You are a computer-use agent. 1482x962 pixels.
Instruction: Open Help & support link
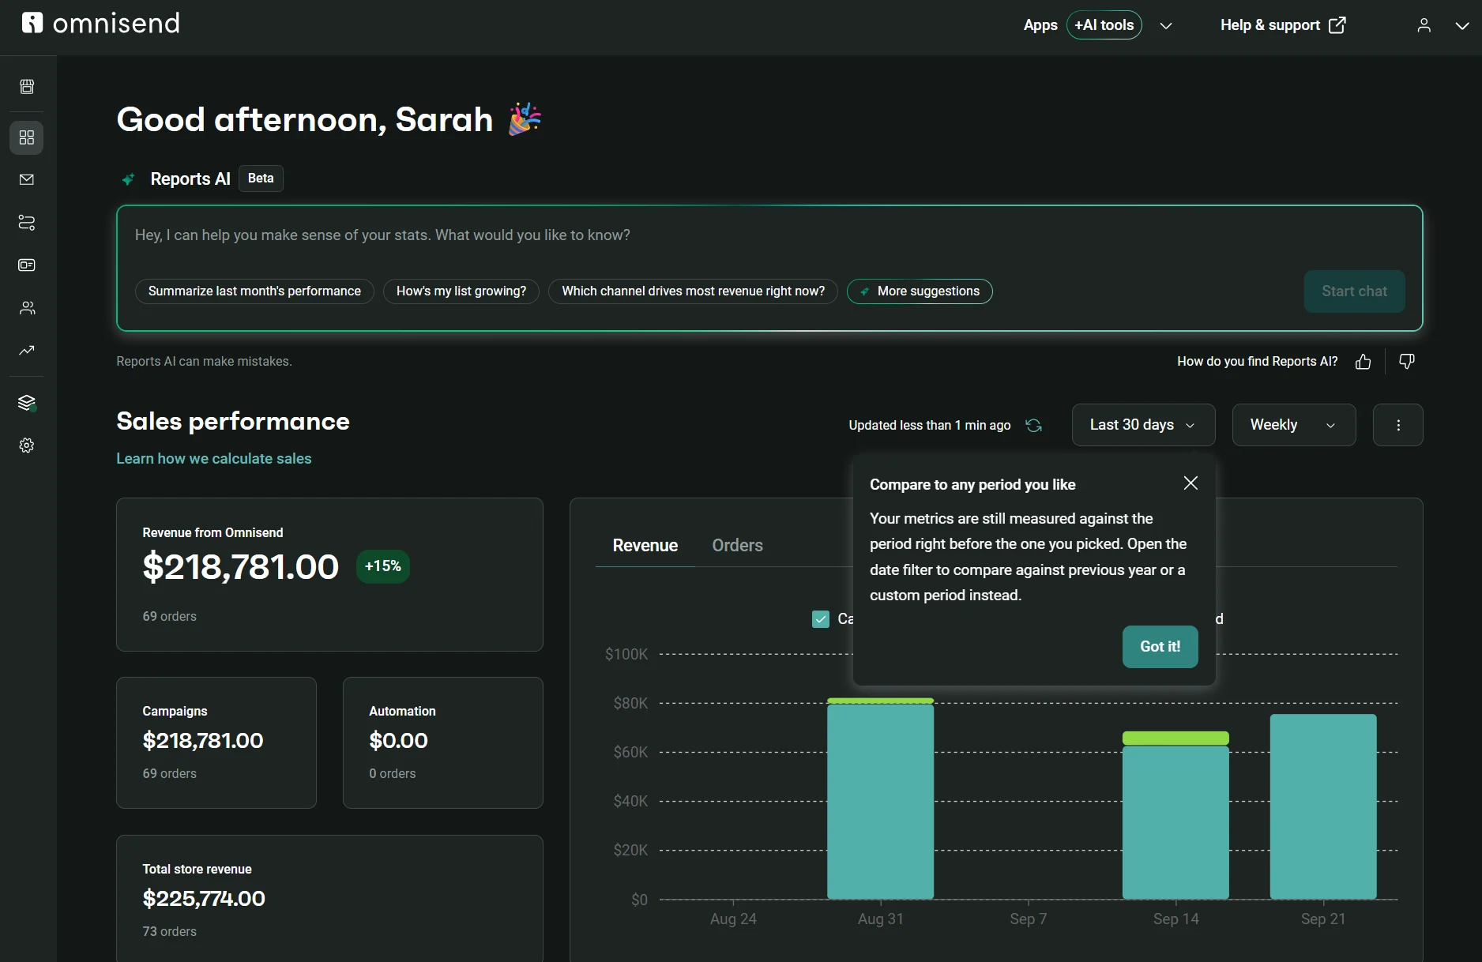tap(1283, 25)
